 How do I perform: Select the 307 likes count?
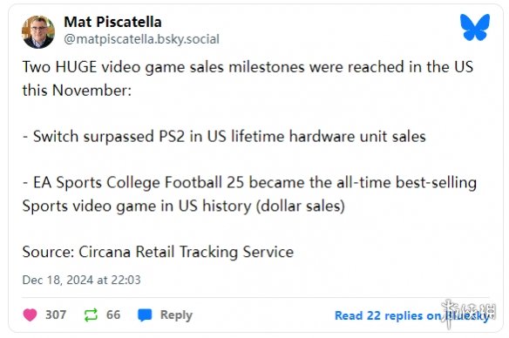click(56, 314)
